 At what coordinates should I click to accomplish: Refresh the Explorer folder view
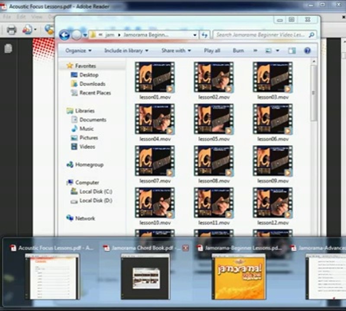click(x=205, y=35)
